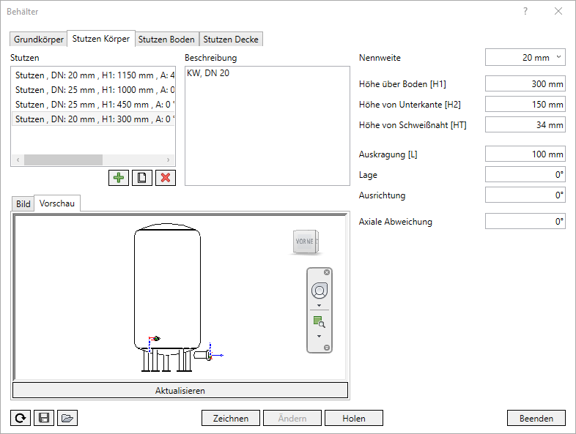Image resolution: width=576 pixels, height=434 pixels.
Task: Click the Zeichnen button
Action: pyautogui.click(x=231, y=418)
